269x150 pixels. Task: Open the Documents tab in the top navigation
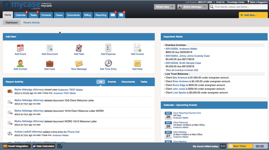[x=74, y=15]
